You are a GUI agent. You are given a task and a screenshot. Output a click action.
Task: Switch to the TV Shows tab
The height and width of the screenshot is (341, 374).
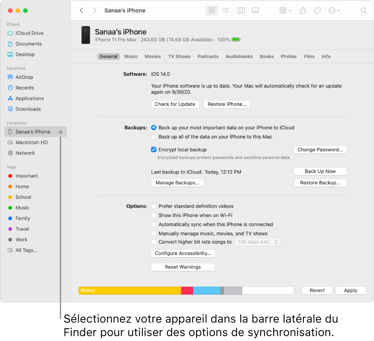[x=179, y=57]
